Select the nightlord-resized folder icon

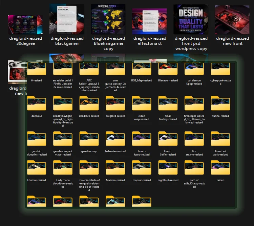tap(168, 168)
